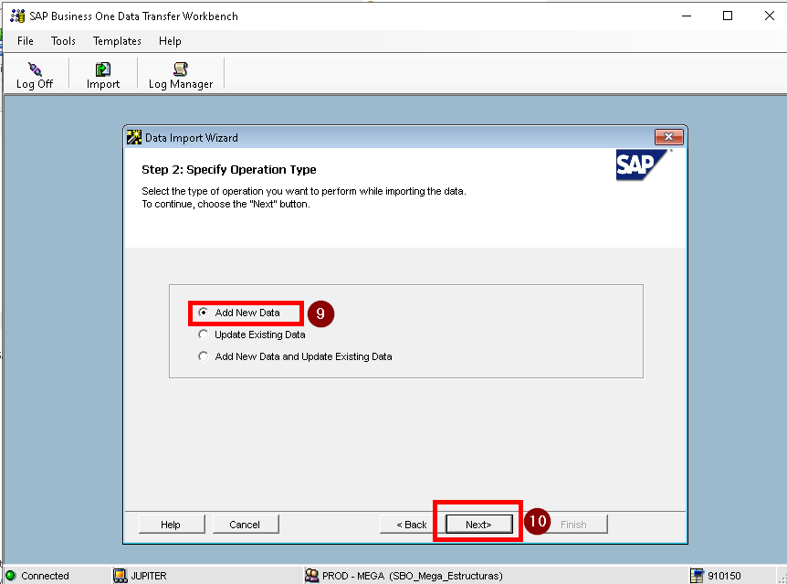The image size is (787, 584).
Task: Proceed with the Next> button
Action: tap(478, 525)
